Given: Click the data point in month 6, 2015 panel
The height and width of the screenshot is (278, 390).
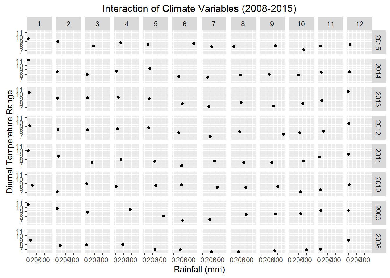Looking at the screenshot, I should point(194,43).
